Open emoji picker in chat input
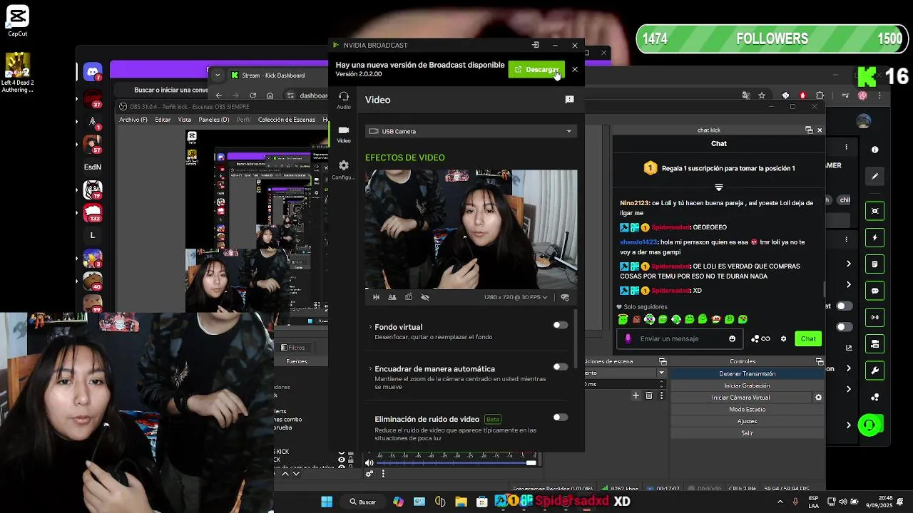913x513 pixels. (732, 338)
